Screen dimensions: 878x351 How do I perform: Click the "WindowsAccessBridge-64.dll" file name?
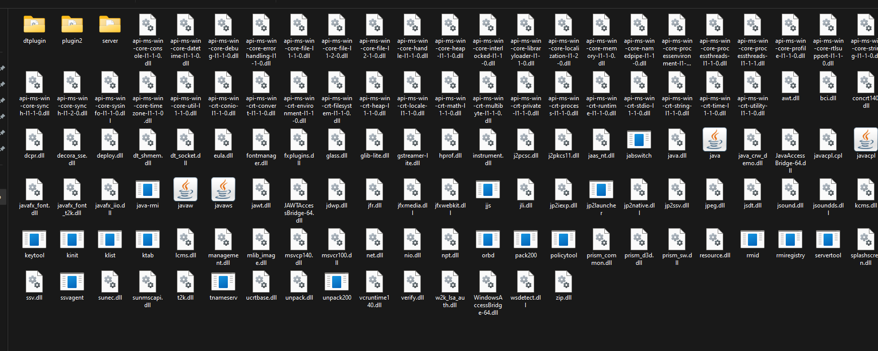pyautogui.click(x=488, y=305)
